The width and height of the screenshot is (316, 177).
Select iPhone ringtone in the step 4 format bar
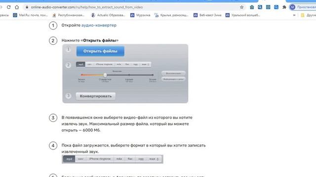coord(100,159)
